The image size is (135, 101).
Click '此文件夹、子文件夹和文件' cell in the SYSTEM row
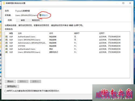110,46
